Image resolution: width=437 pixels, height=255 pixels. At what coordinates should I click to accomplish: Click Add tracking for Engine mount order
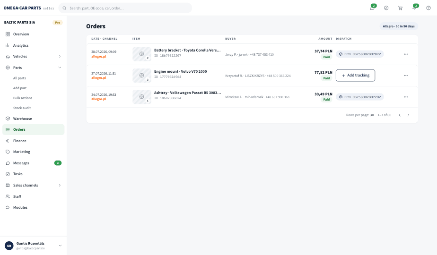click(x=355, y=76)
